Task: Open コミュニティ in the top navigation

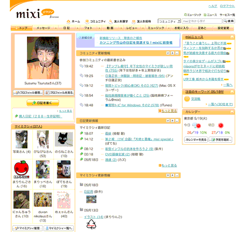Action: pos(96,21)
